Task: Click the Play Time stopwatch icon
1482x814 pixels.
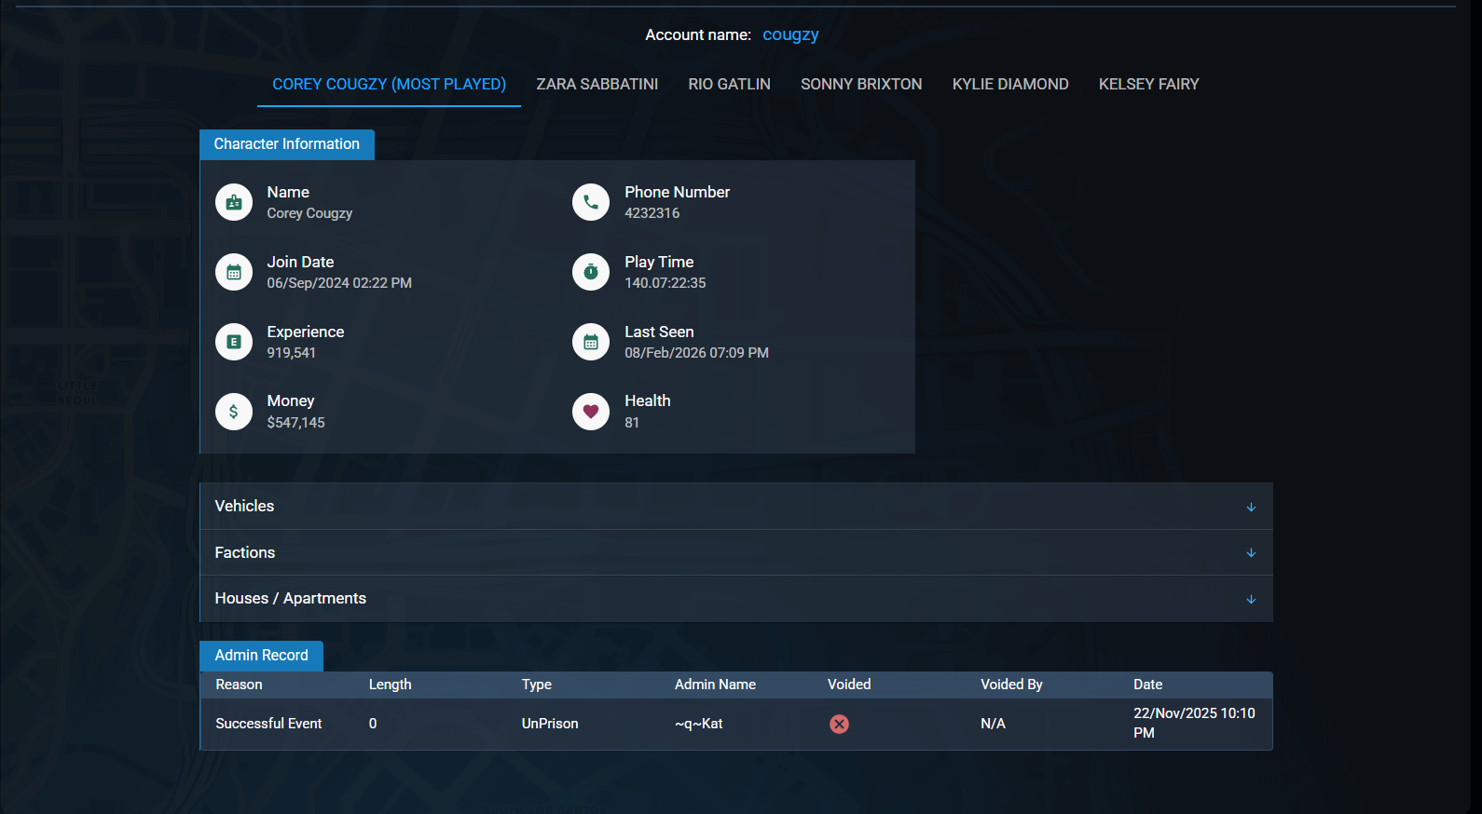Action: pyautogui.click(x=591, y=272)
